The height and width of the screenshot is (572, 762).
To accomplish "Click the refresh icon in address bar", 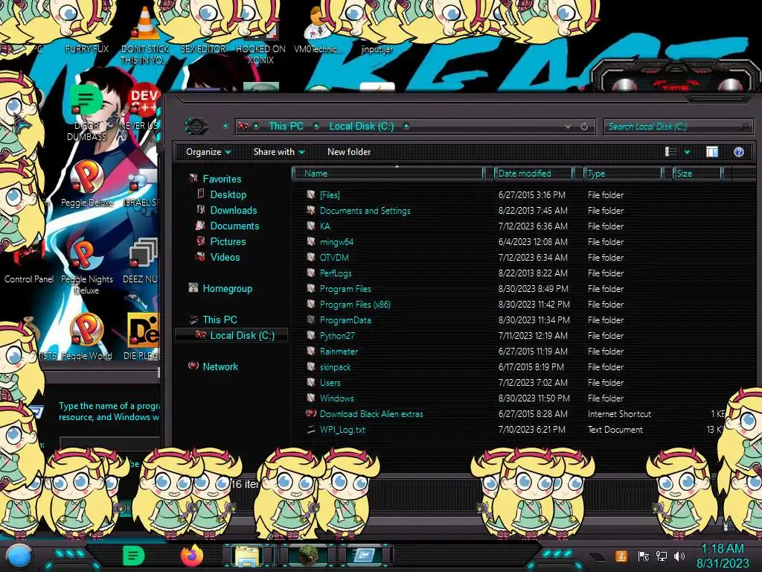I will point(584,127).
